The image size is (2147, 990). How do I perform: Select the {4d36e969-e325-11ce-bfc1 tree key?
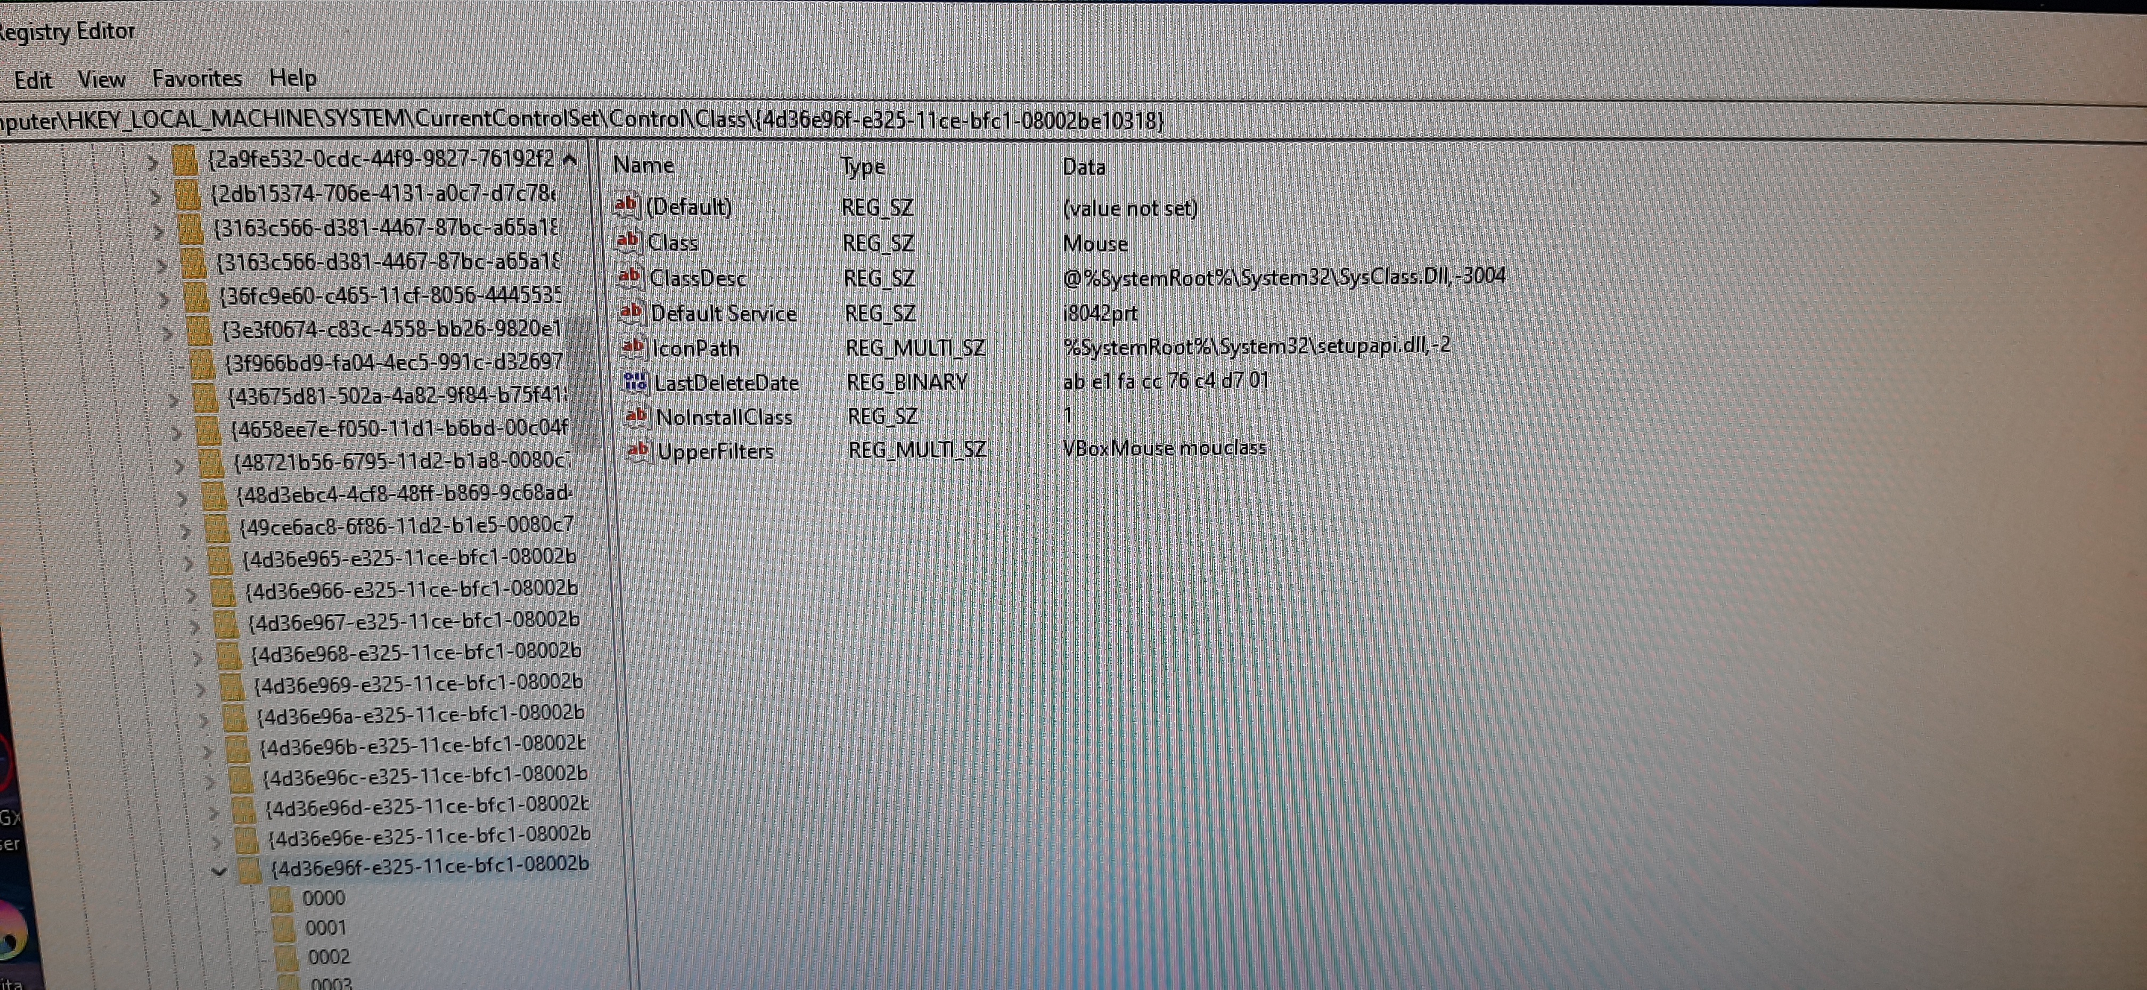(x=417, y=683)
